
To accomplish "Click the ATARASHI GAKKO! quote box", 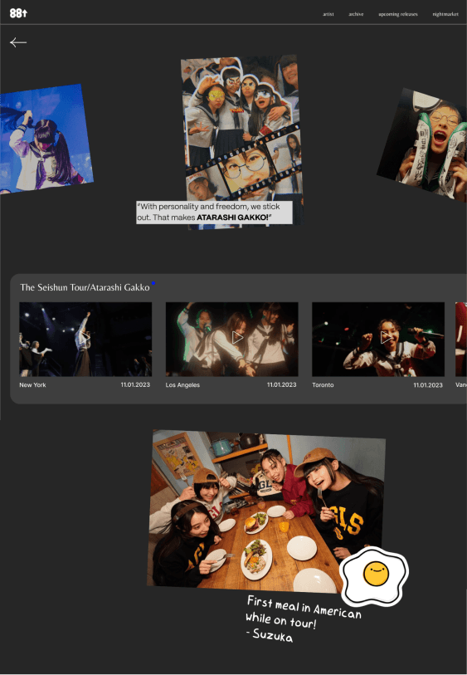I will click(214, 213).
